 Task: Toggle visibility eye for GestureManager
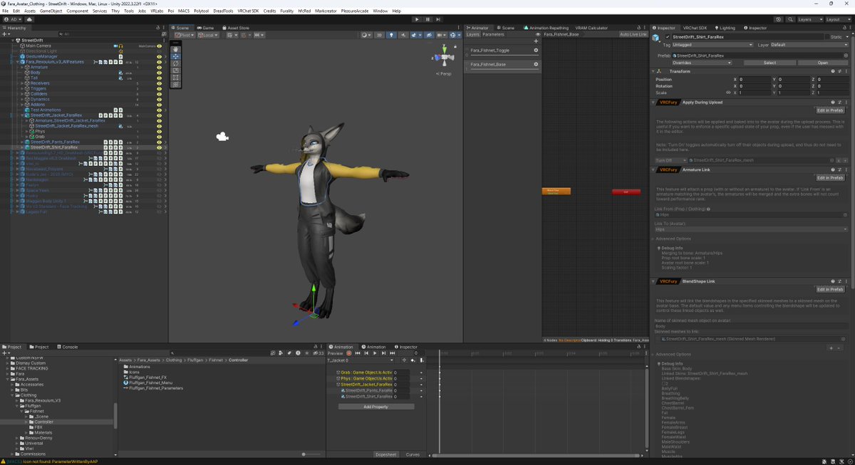(160, 56)
